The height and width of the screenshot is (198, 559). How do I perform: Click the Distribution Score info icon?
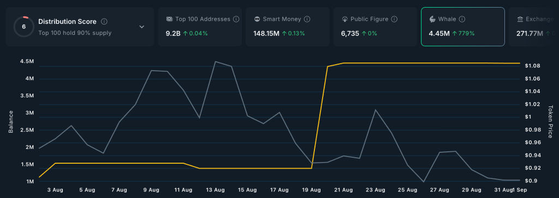tap(104, 22)
